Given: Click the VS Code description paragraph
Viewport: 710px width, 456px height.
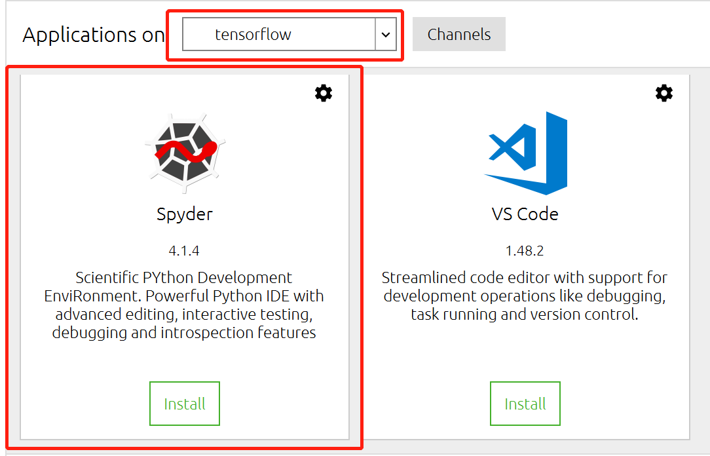Looking at the screenshot, I should tap(525, 295).
